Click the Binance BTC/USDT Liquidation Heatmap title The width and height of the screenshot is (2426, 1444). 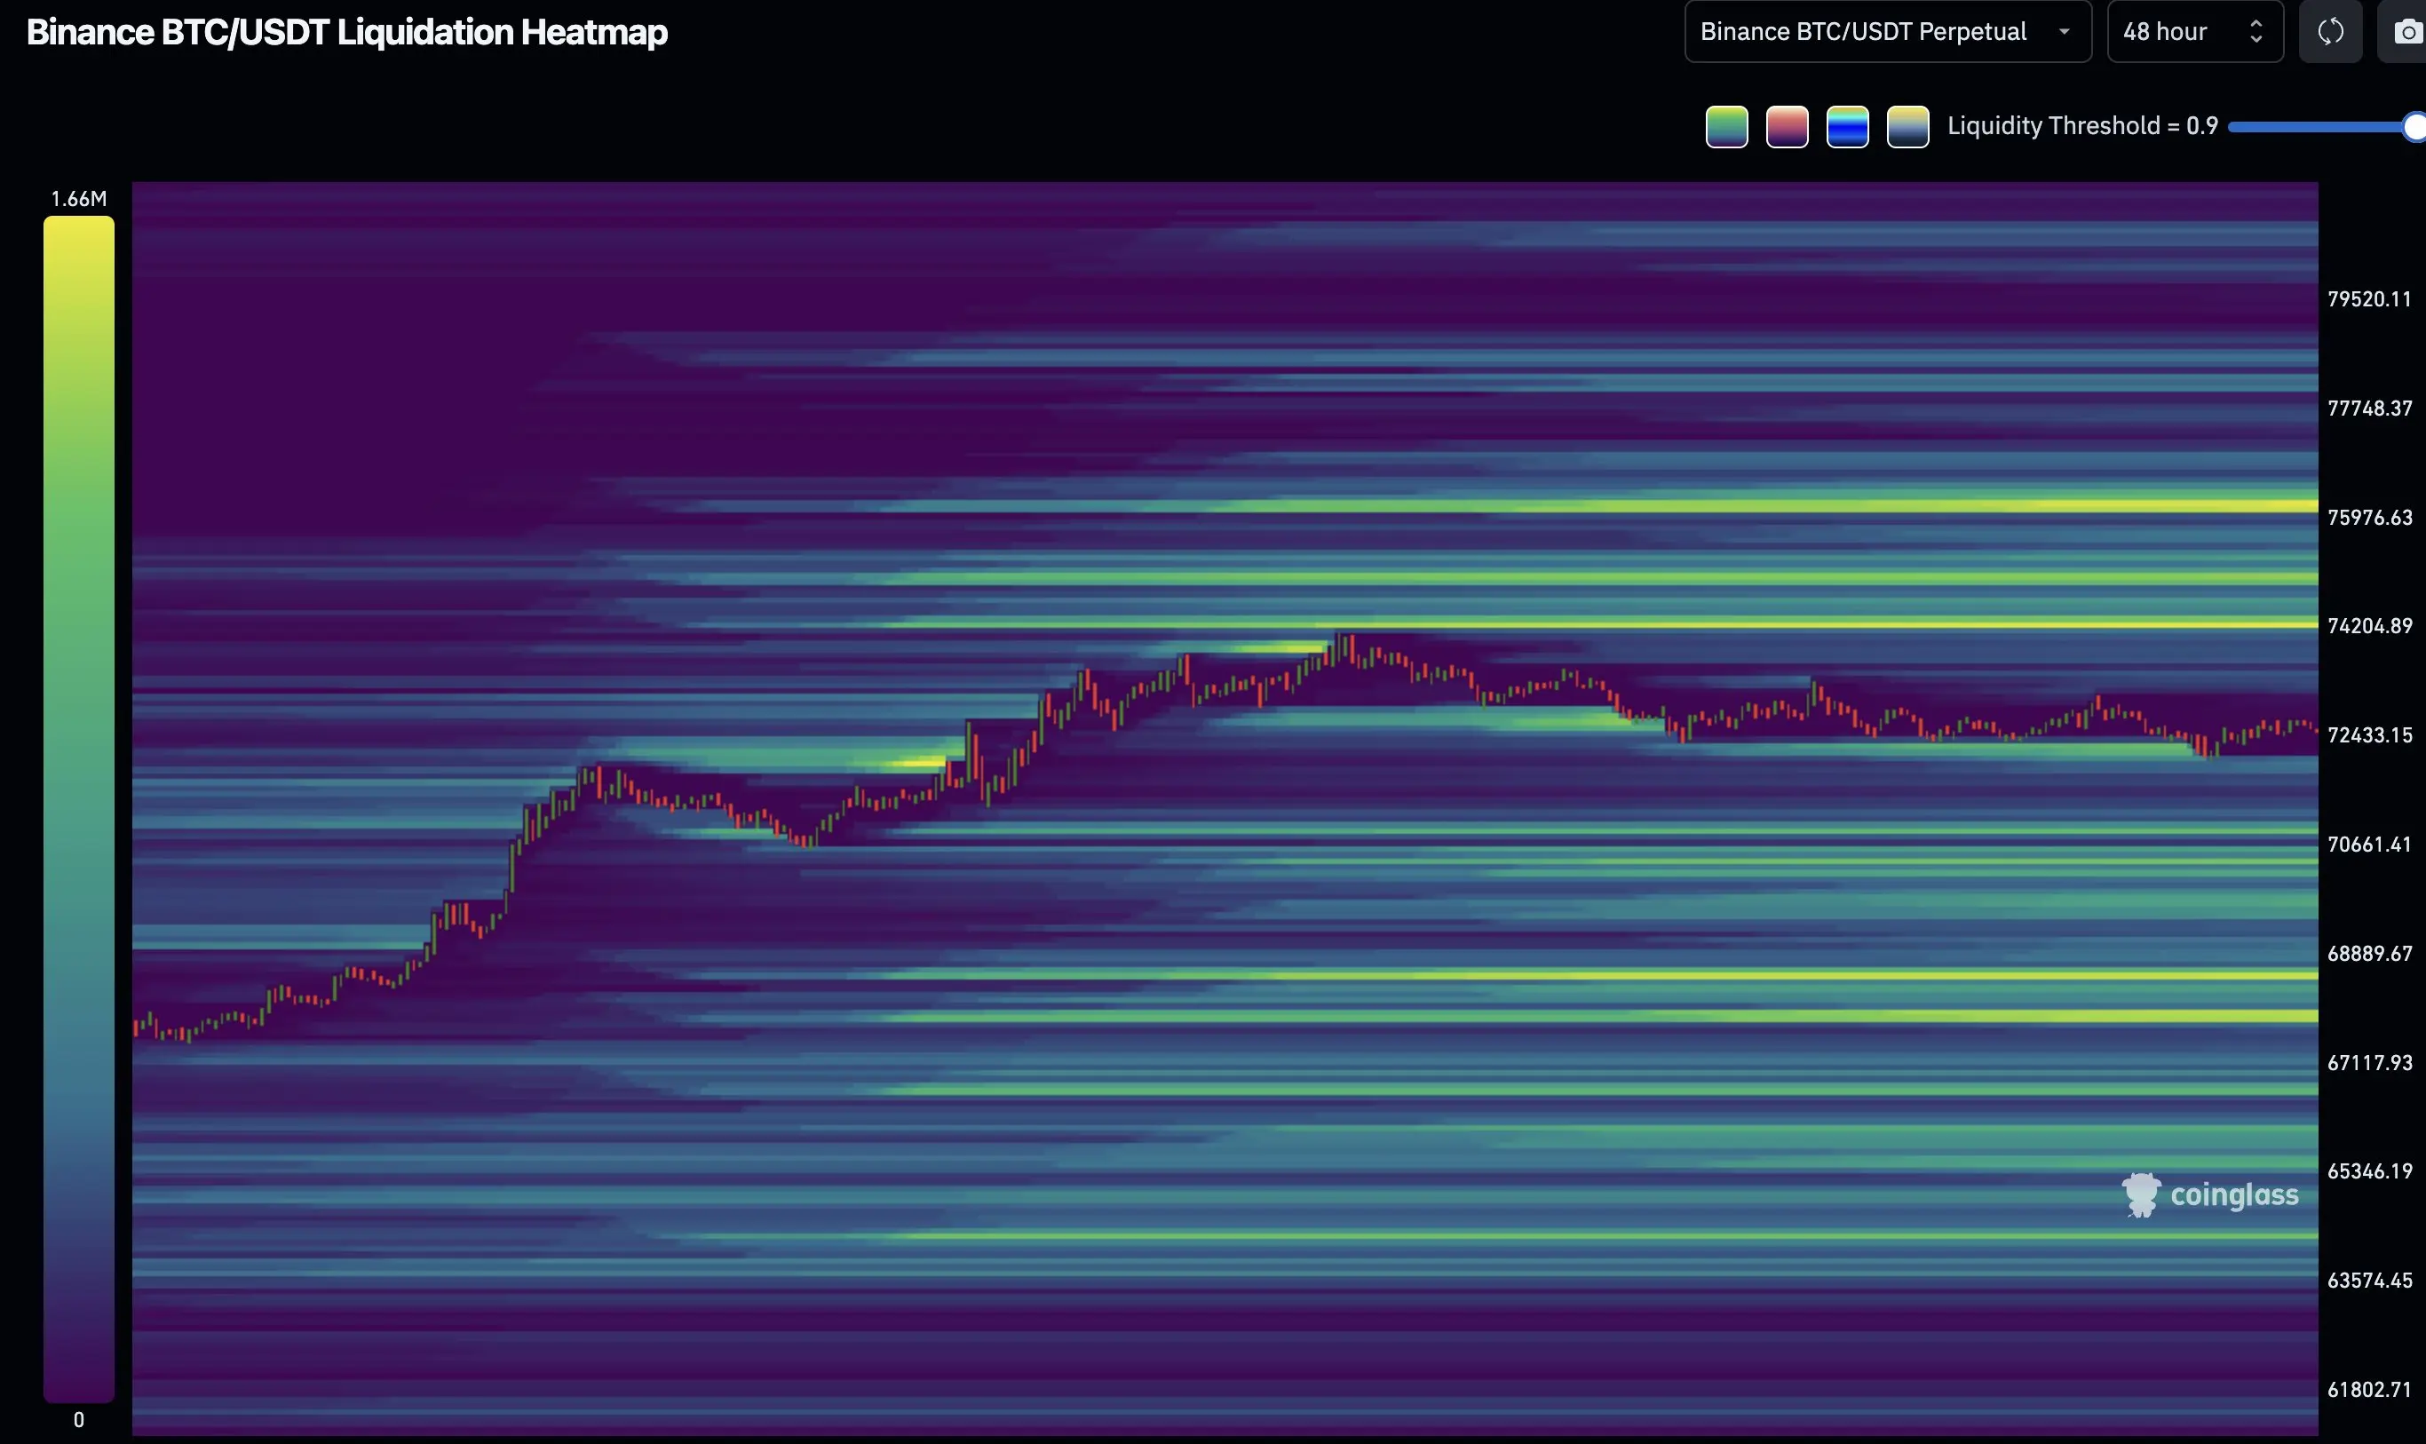pyautogui.click(x=346, y=32)
